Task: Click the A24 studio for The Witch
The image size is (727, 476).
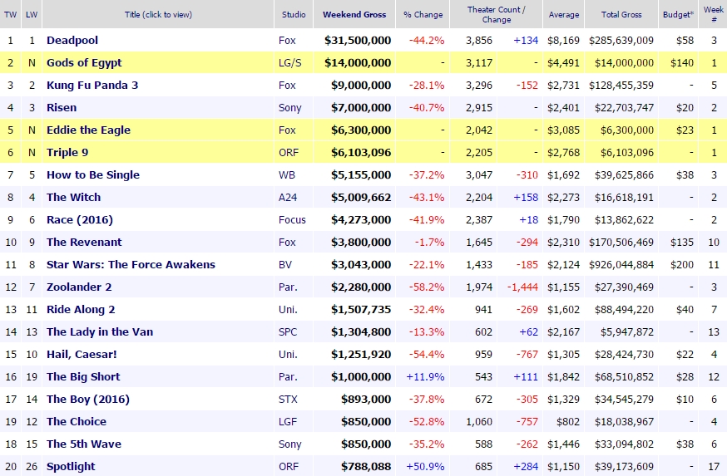Action: pyautogui.click(x=288, y=197)
